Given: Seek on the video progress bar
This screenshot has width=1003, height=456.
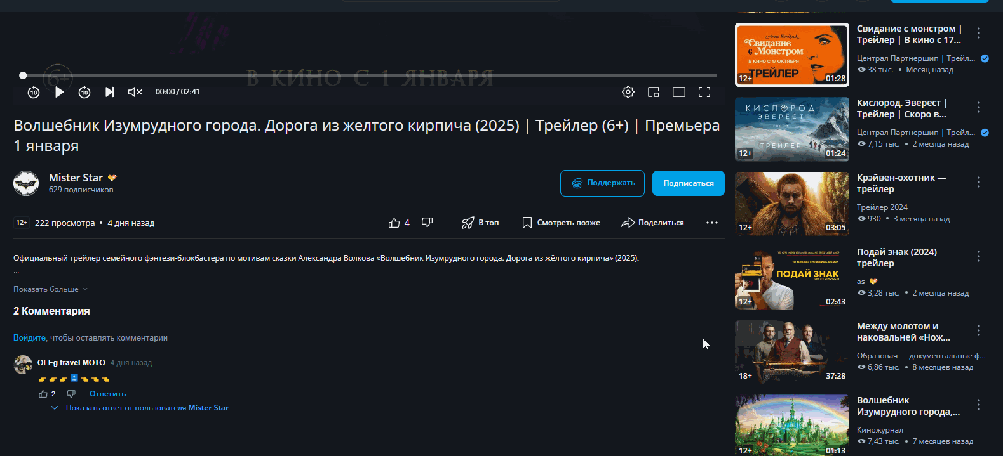Looking at the screenshot, I should [370, 75].
